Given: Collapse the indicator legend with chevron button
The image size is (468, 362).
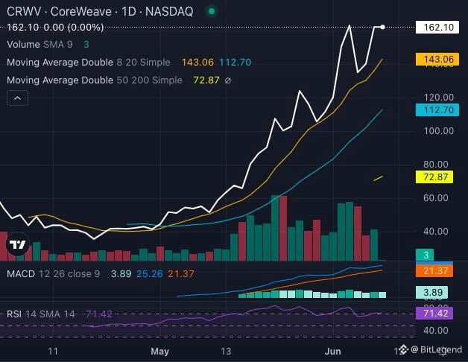Looking at the screenshot, I should point(18,98).
